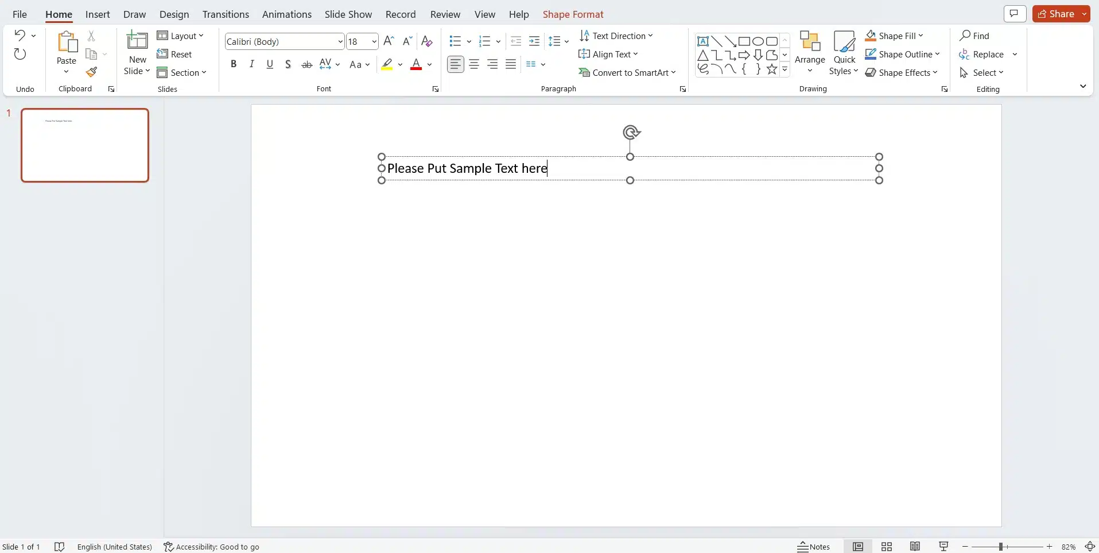Expand the Shape Fill dropdown

pos(921,36)
